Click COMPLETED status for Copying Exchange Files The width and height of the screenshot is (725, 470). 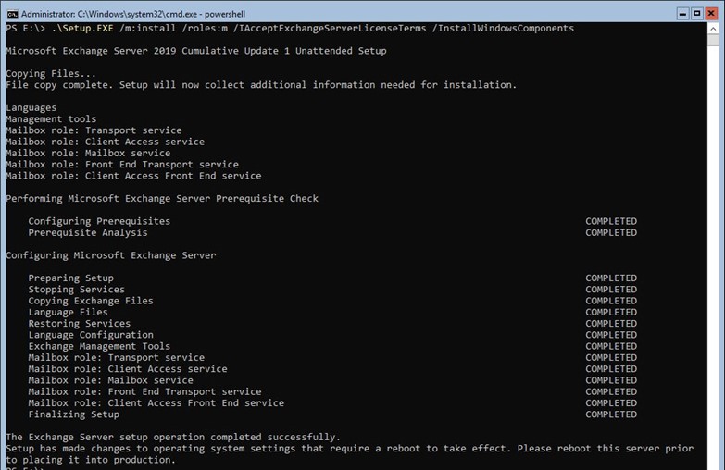[611, 301]
